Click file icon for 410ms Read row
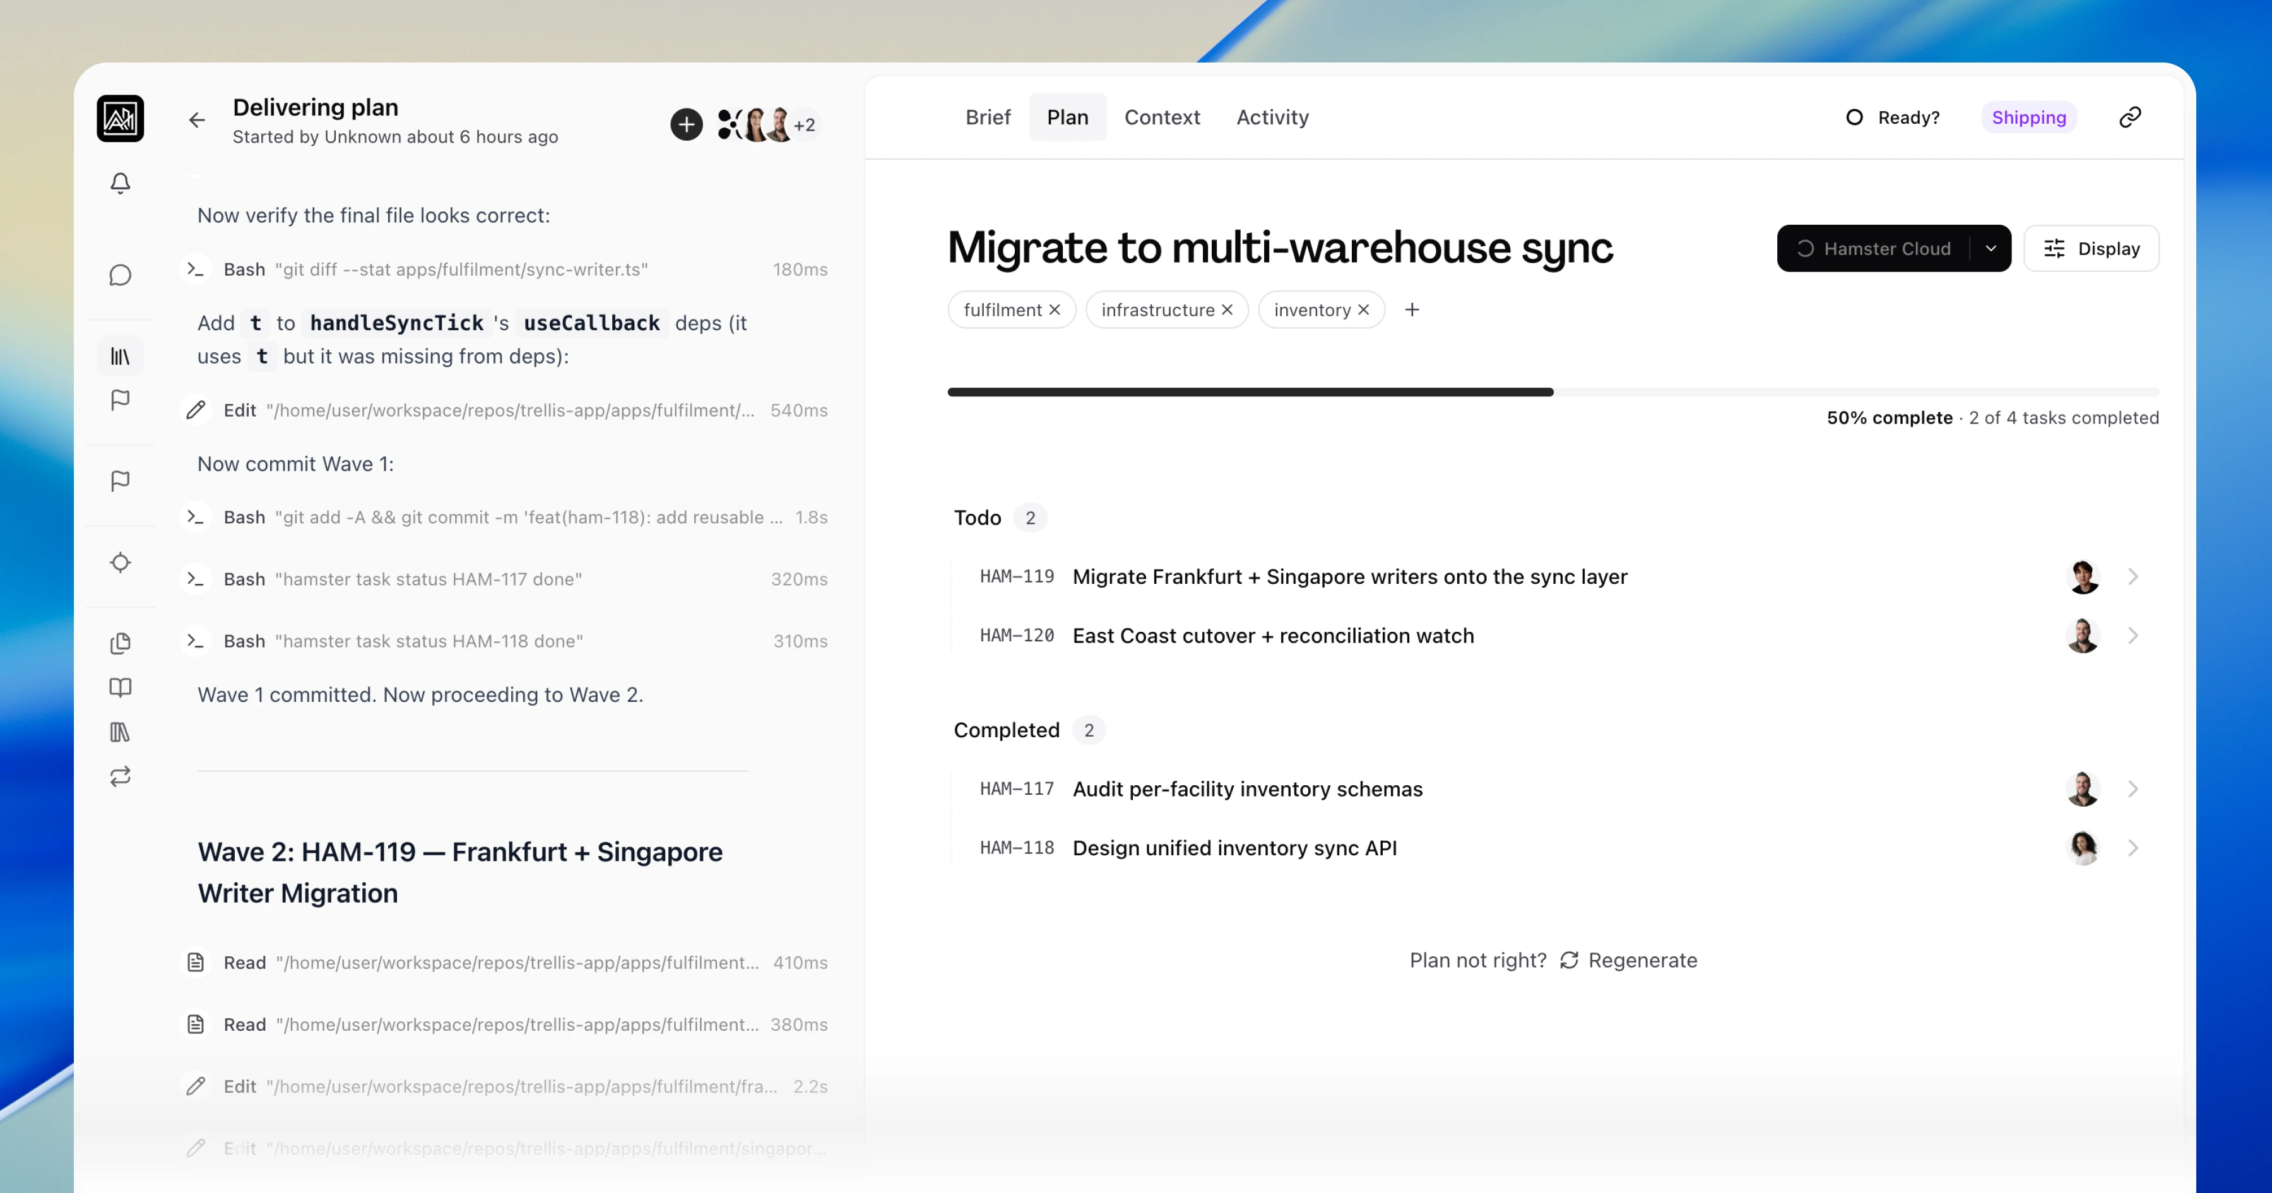 tap(196, 963)
